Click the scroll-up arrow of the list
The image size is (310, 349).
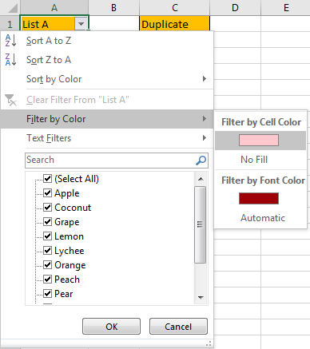coord(201,179)
